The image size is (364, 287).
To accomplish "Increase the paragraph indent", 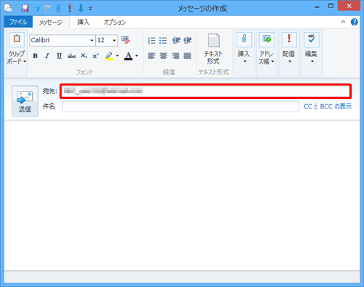I will tap(188, 41).
